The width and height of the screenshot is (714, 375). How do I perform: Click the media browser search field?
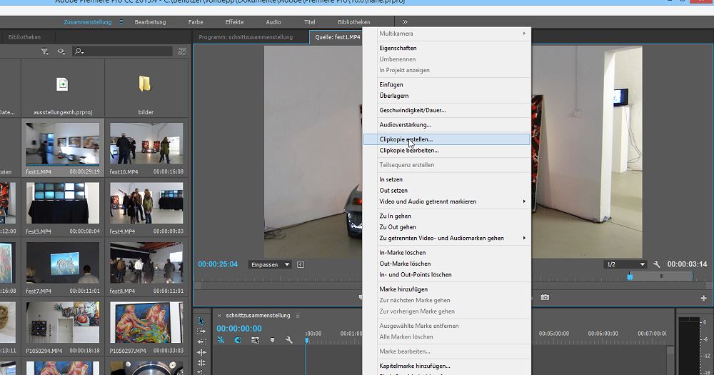[x=122, y=51]
